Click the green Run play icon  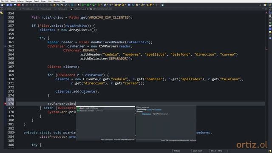point(88,5)
